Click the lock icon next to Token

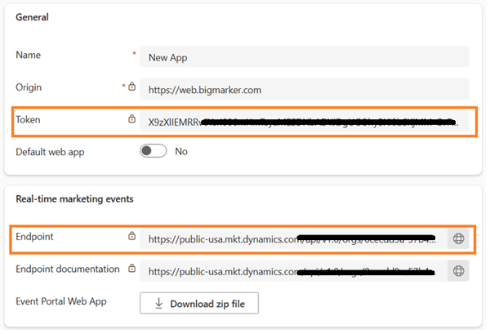coord(131,119)
